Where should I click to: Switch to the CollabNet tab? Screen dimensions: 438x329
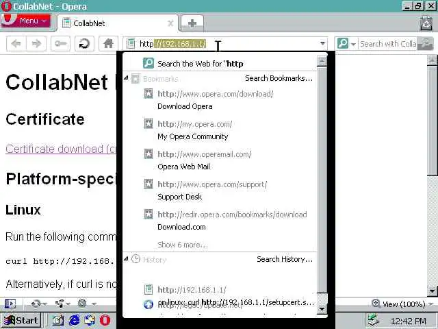pos(117,23)
